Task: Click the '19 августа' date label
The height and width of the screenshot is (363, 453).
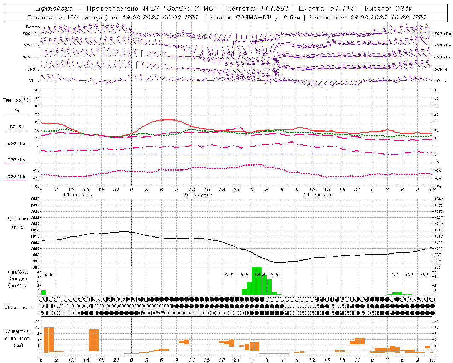Action: [x=78, y=195]
